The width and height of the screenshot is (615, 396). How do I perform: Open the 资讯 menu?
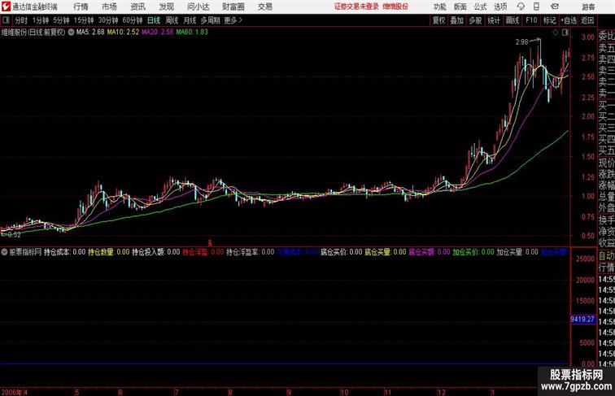(x=137, y=7)
